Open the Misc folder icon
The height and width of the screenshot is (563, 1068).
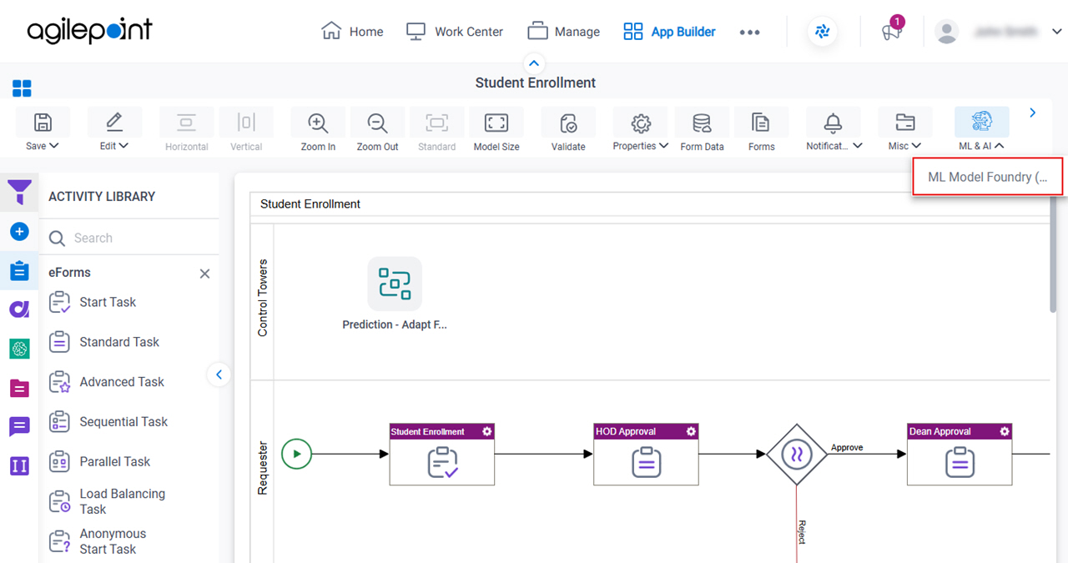click(x=904, y=123)
